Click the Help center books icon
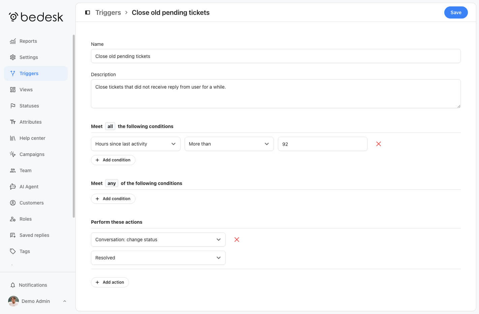 click(13, 138)
